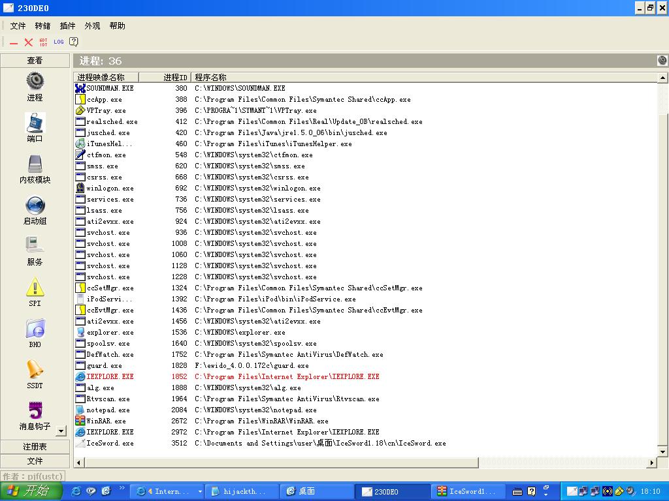669x501 pixels.
Task: Open the BHO sidebar icon
Action: point(35,329)
